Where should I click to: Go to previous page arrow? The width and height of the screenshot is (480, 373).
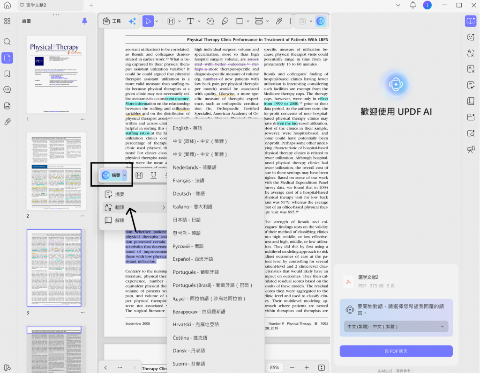pyautogui.click(x=105, y=367)
